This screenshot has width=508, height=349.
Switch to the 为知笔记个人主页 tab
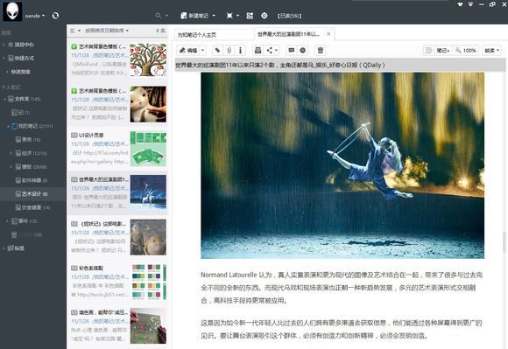tap(214, 35)
